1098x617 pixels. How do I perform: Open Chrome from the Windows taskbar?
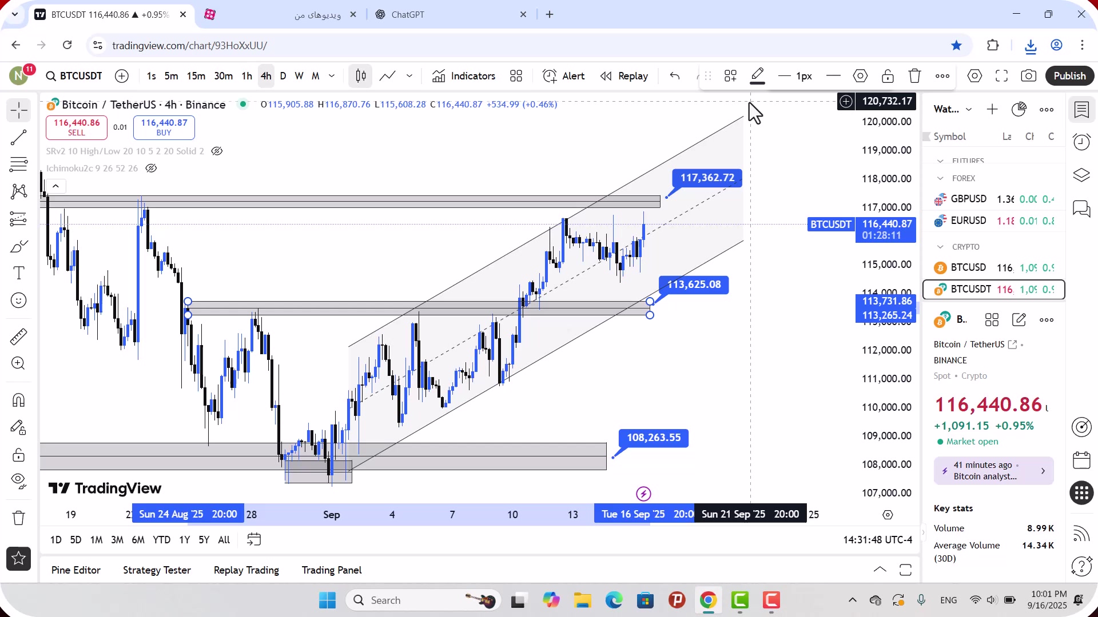point(708,600)
